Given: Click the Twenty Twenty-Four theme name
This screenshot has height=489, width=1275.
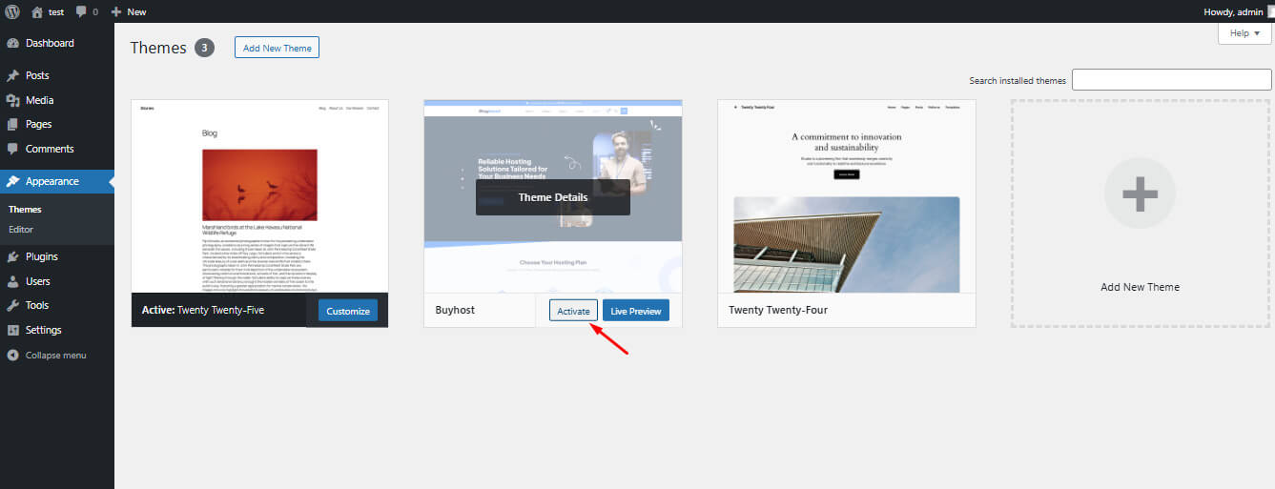Looking at the screenshot, I should (x=778, y=310).
